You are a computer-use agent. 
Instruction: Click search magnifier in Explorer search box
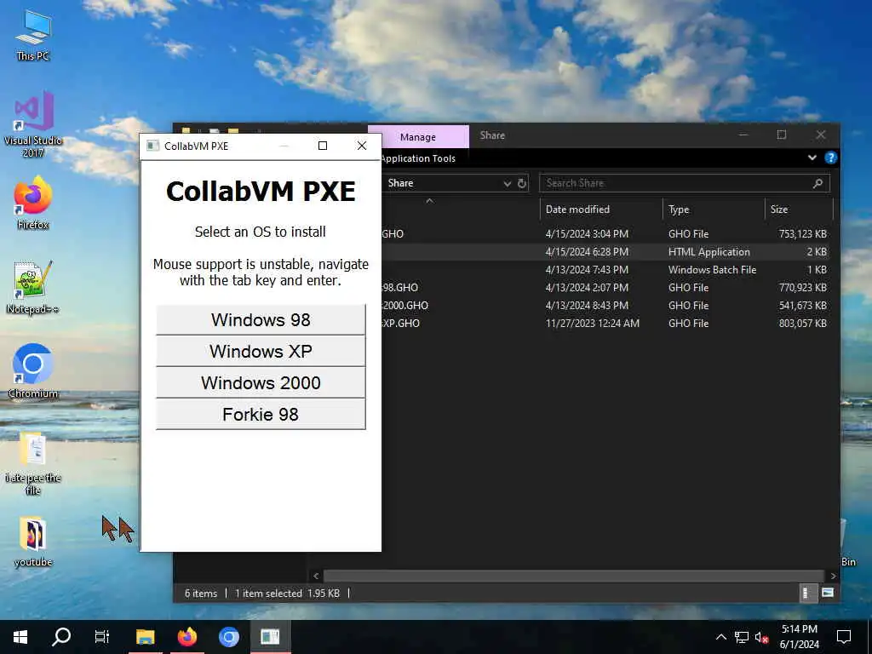click(817, 184)
